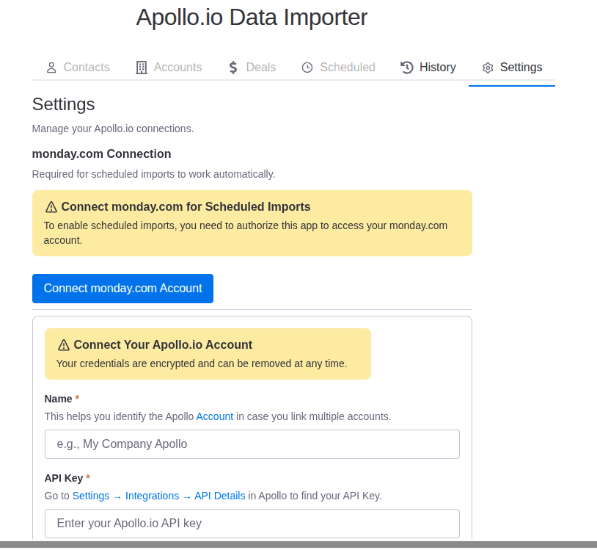Click the gear icon beside Settings
Image resolution: width=597 pixels, height=550 pixels.
(487, 68)
